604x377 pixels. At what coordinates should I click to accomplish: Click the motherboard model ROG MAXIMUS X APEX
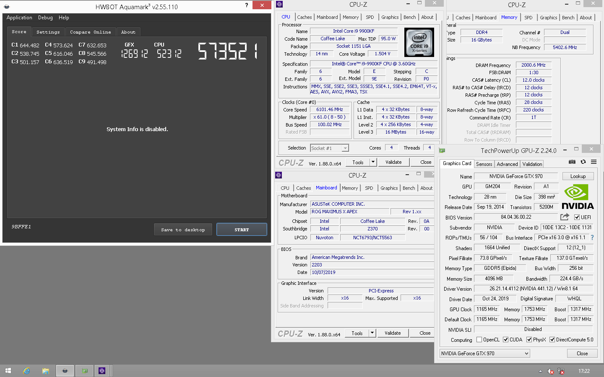point(350,212)
